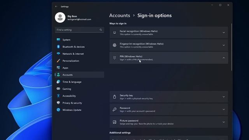Click the Personalization paintbrush icon

coord(58,61)
